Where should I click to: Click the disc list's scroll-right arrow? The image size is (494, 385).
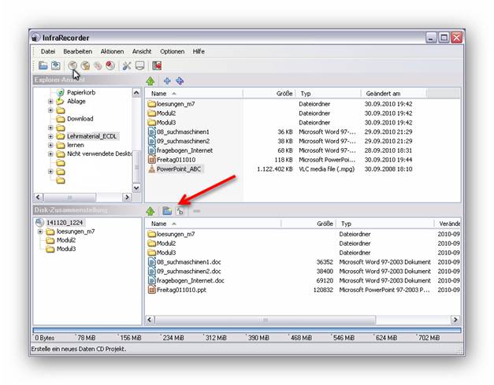point(455,320)
